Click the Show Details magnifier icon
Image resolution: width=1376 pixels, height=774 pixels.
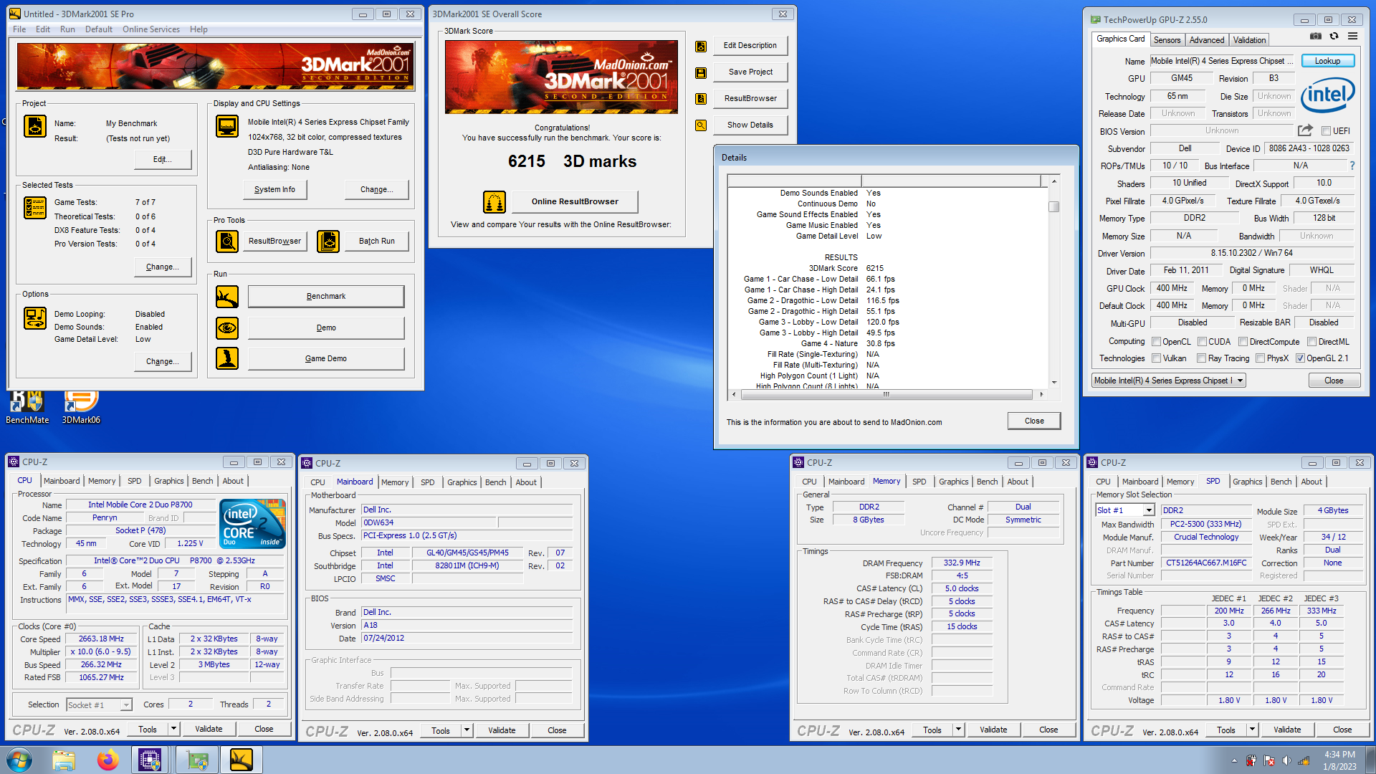tap(701, 125)
